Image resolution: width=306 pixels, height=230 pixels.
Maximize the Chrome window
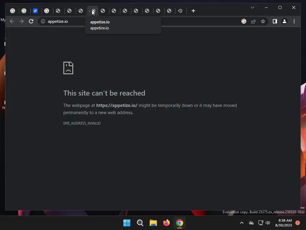tap(280, 7)
